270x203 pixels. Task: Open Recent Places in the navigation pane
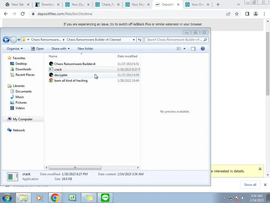click(25, 75)
